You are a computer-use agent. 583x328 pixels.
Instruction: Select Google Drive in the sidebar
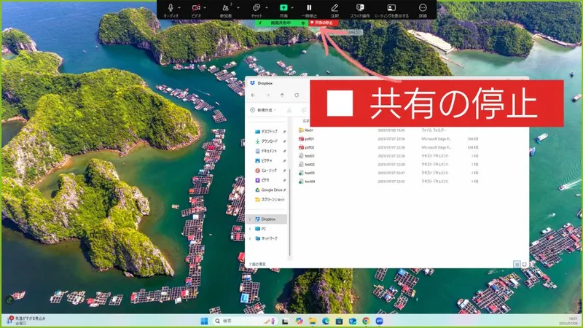coord(271,190)
